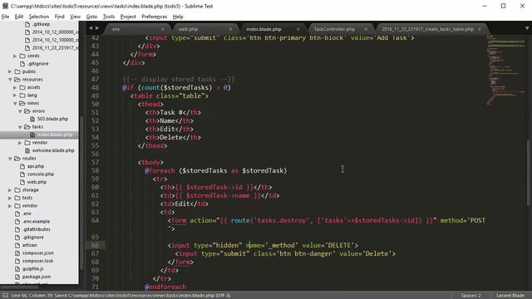Expand the public folder
This screenshot has height=299, width=532.
pyautogui.click(x=10, y=71)
